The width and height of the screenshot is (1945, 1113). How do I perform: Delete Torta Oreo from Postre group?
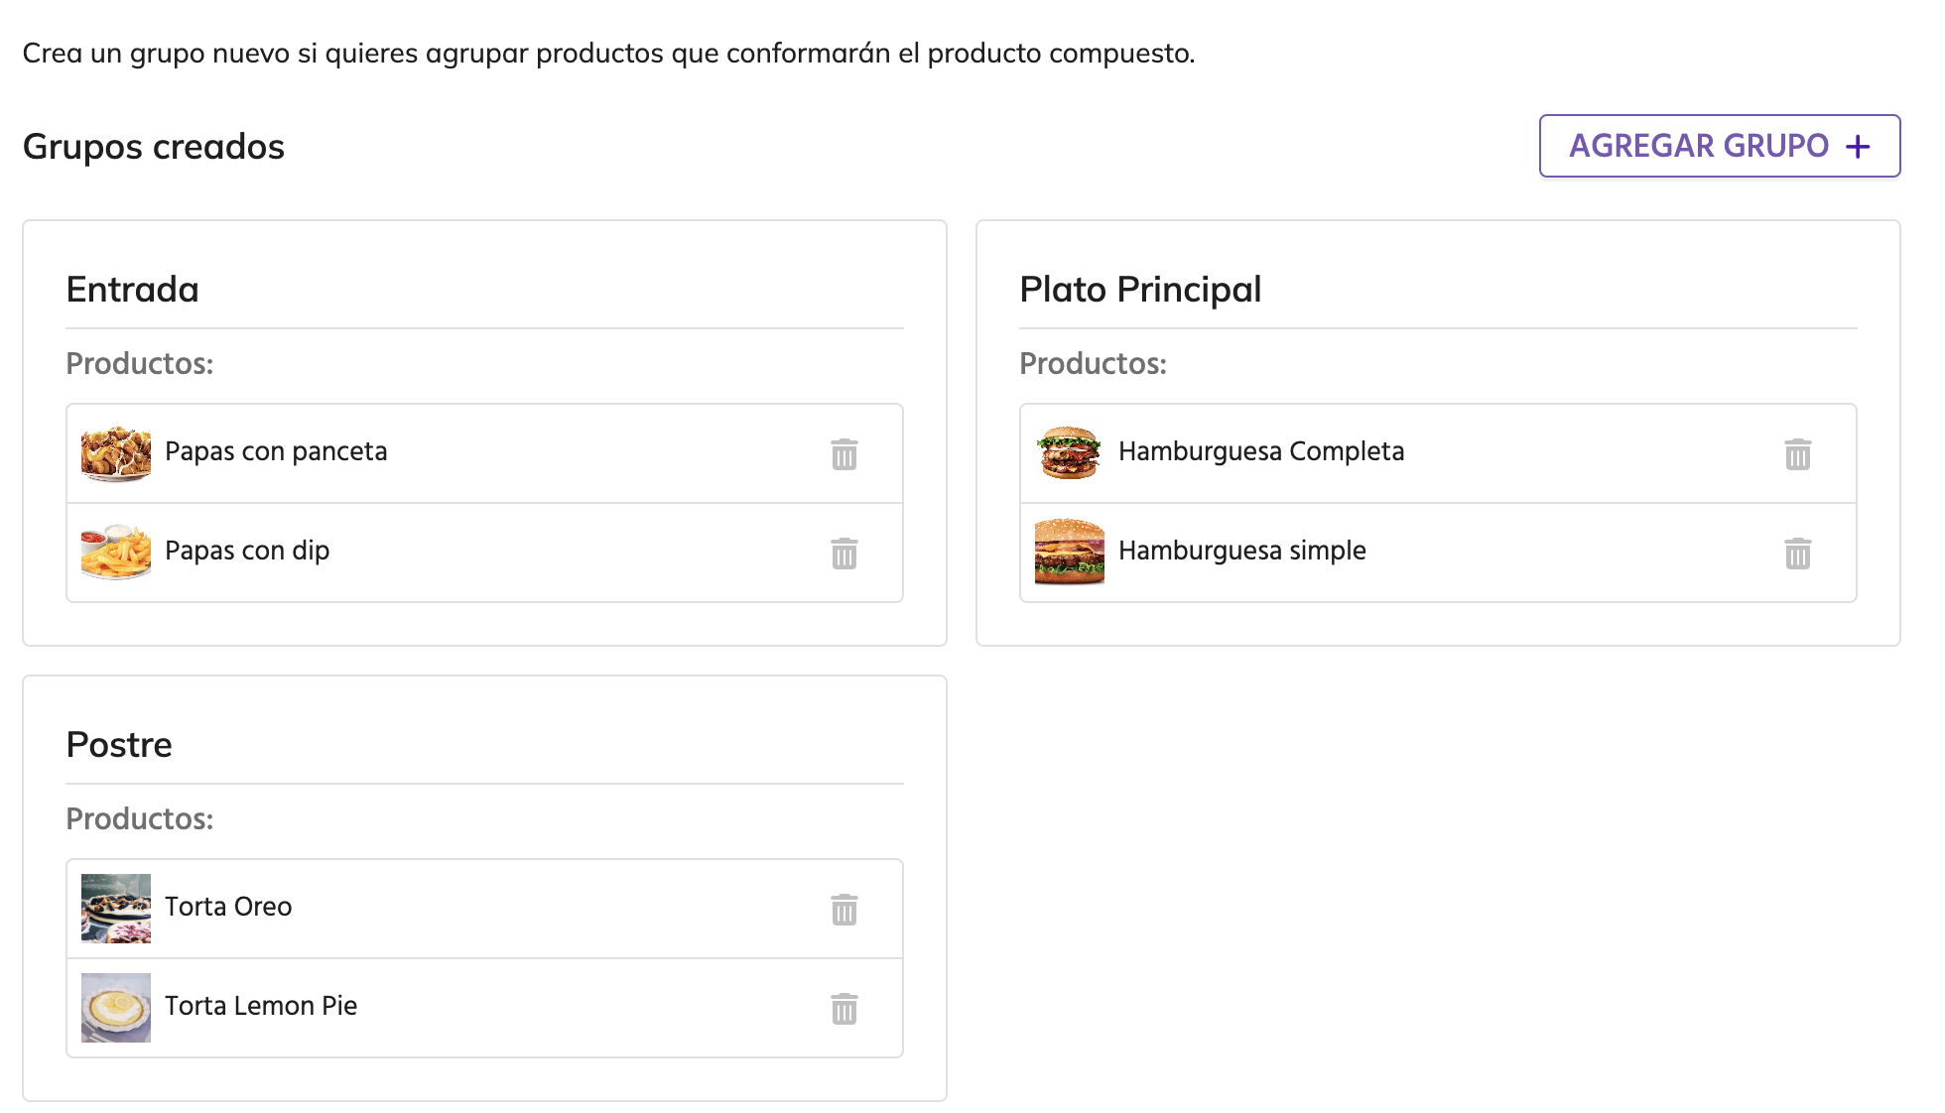click(844, 910)
